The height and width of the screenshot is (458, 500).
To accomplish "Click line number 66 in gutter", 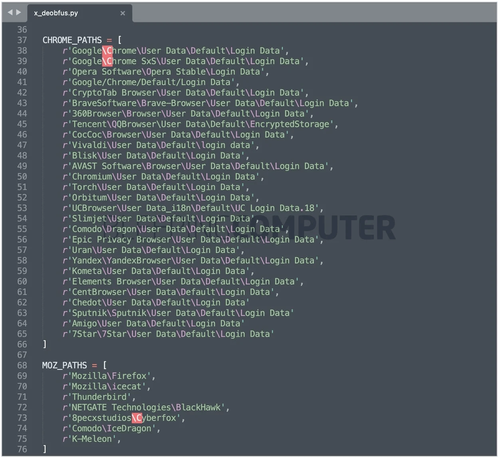I will click(22, 344).
